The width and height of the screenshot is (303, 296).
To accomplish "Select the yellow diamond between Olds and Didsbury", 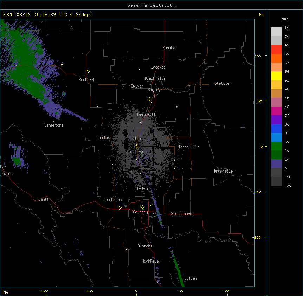I will pos(136,147).
